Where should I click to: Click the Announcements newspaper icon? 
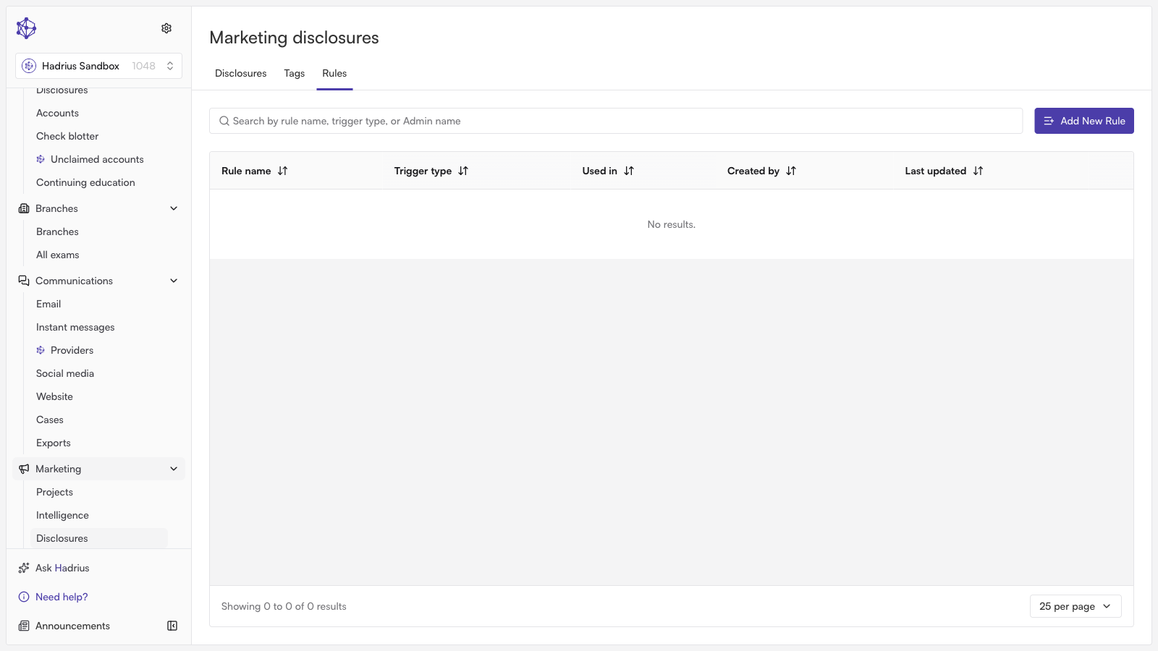click(24, 626)
